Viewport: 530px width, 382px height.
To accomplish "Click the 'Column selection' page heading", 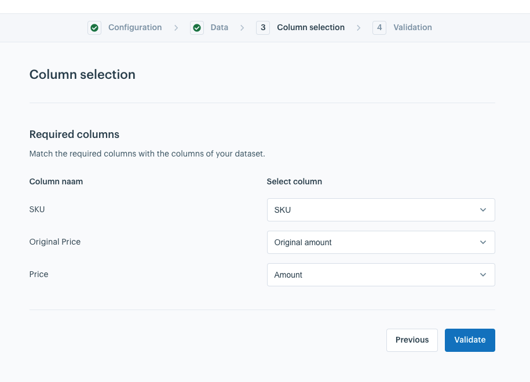I will coord(82,74).
